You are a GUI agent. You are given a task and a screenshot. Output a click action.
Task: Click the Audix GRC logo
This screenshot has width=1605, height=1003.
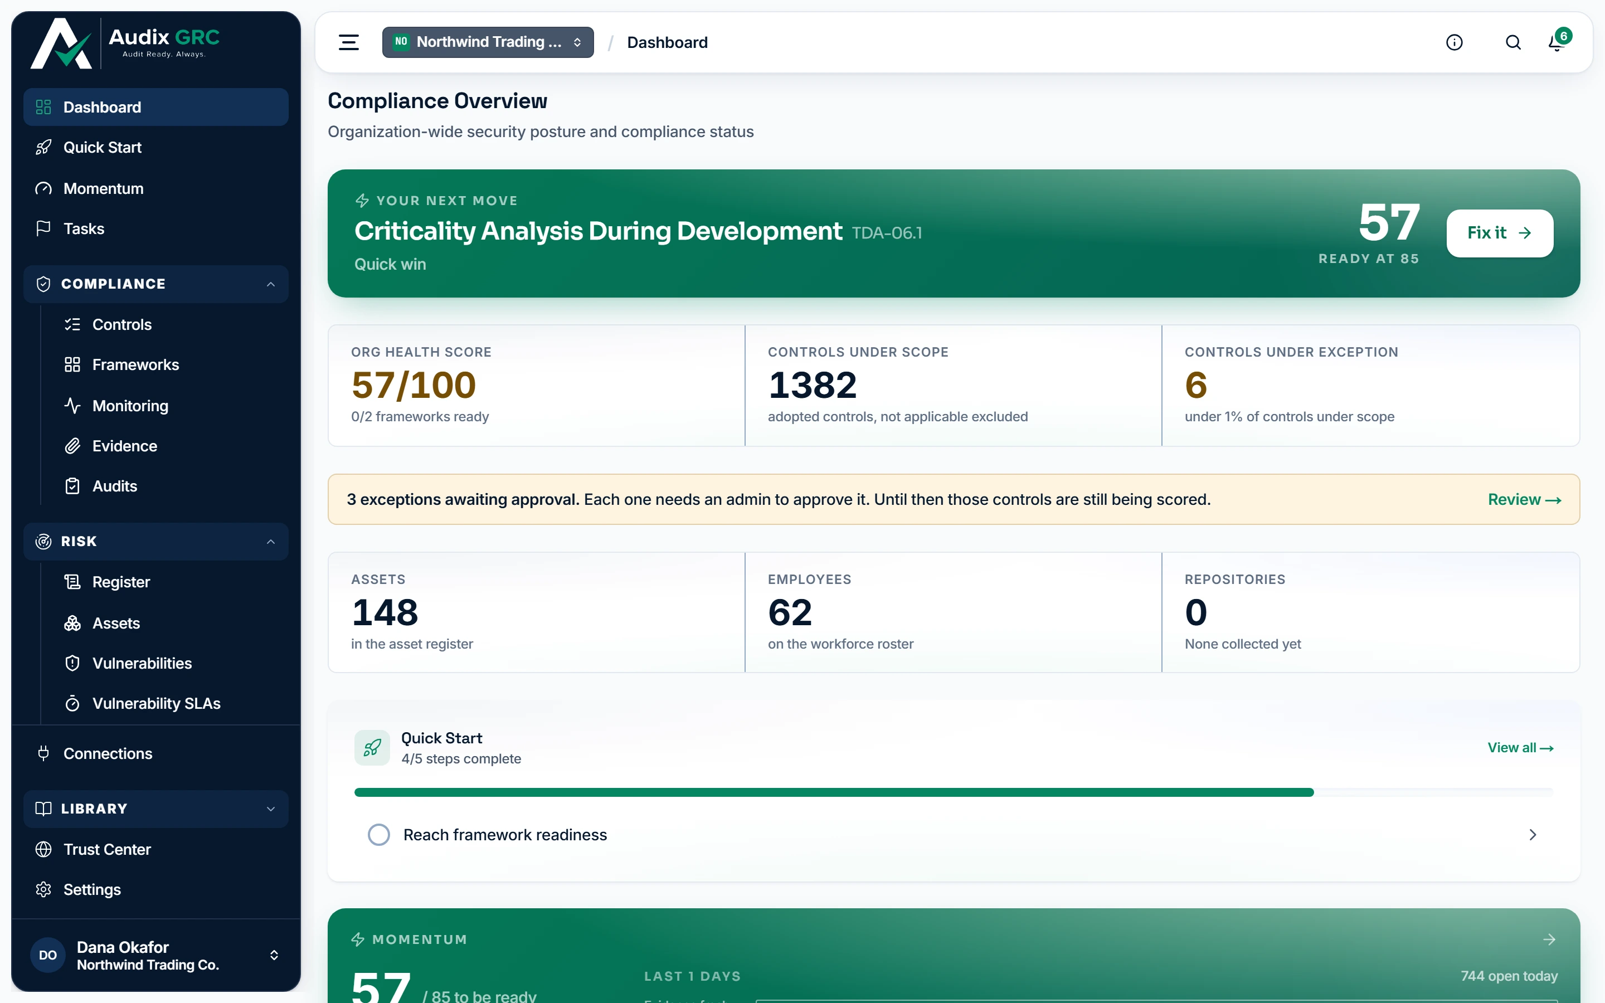tap(125, 43)
